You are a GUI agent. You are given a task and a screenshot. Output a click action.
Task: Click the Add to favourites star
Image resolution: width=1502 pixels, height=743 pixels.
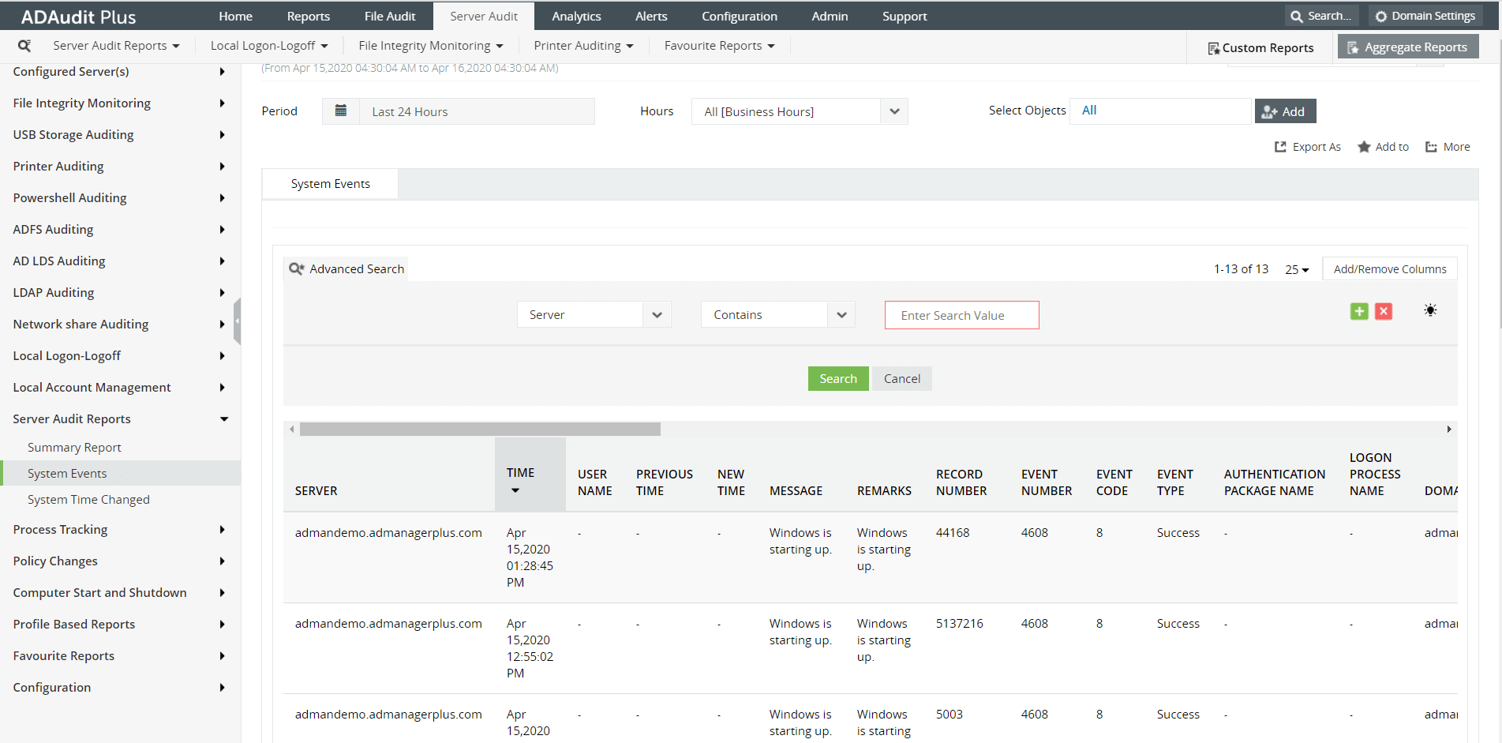(1363, 147)
